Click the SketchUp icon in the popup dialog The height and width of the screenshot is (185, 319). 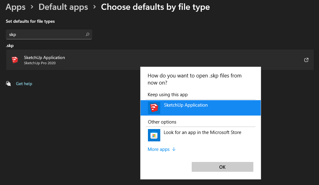[154, 108]
